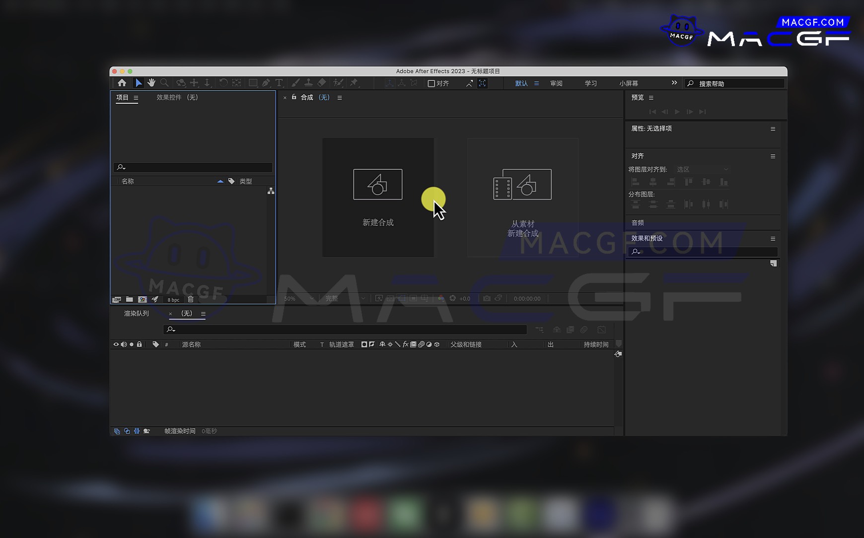Viewport: 864px width, 538px height.
Task: Select the Rectangle shape tool
Action: pyautogui.click(x=253, y=83)
